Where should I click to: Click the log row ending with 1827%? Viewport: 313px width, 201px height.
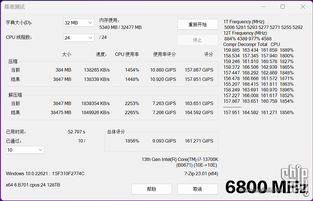[x=258, y=61]
